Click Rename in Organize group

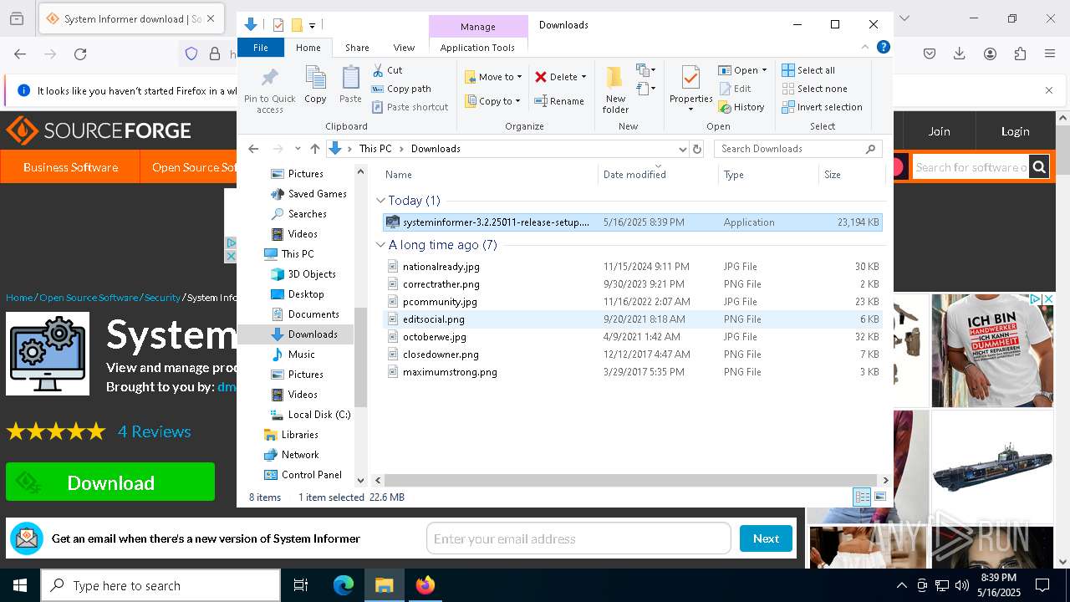[559, 101]
